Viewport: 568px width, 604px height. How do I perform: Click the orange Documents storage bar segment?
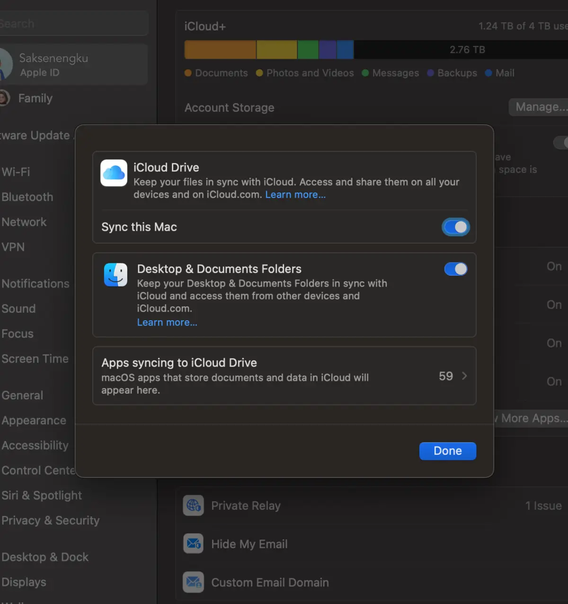pos(220,50)
